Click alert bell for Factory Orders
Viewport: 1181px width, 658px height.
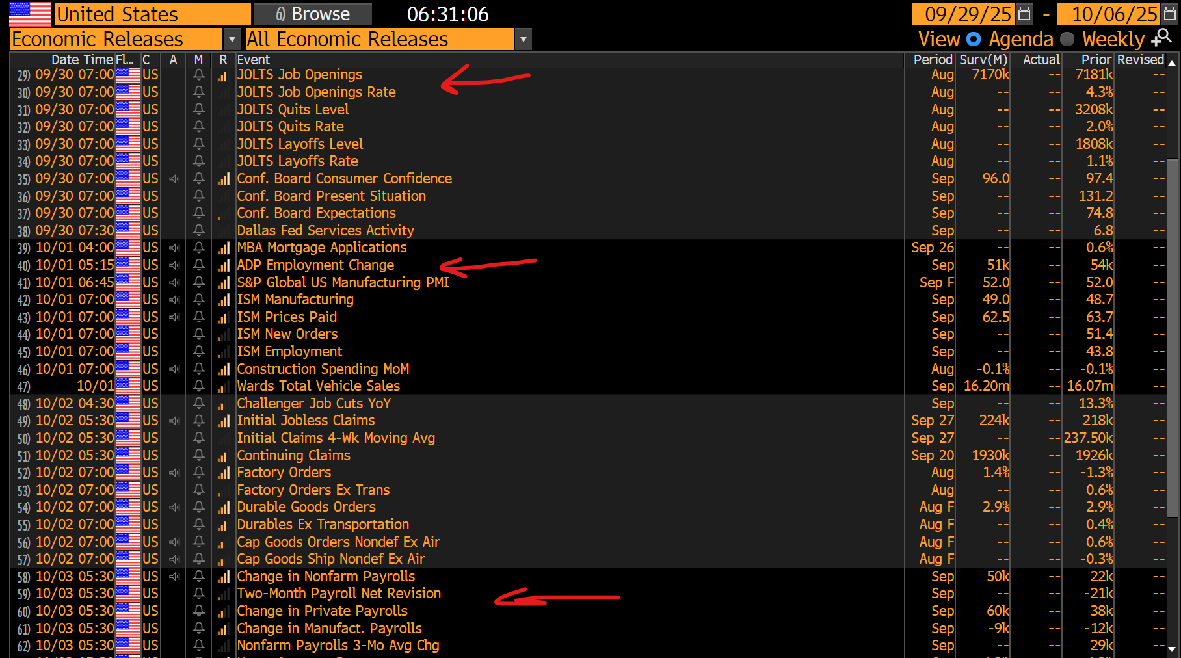point(199,473)
